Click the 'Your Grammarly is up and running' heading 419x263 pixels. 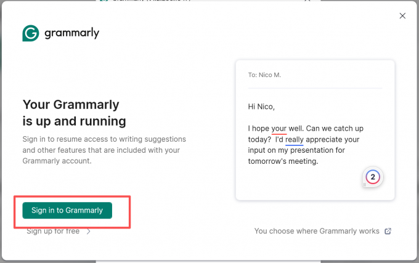click(x=75, y=113)
